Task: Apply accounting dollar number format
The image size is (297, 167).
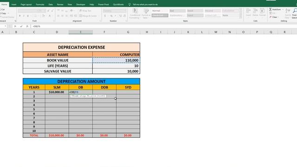Action: click(x=105, y=16)
